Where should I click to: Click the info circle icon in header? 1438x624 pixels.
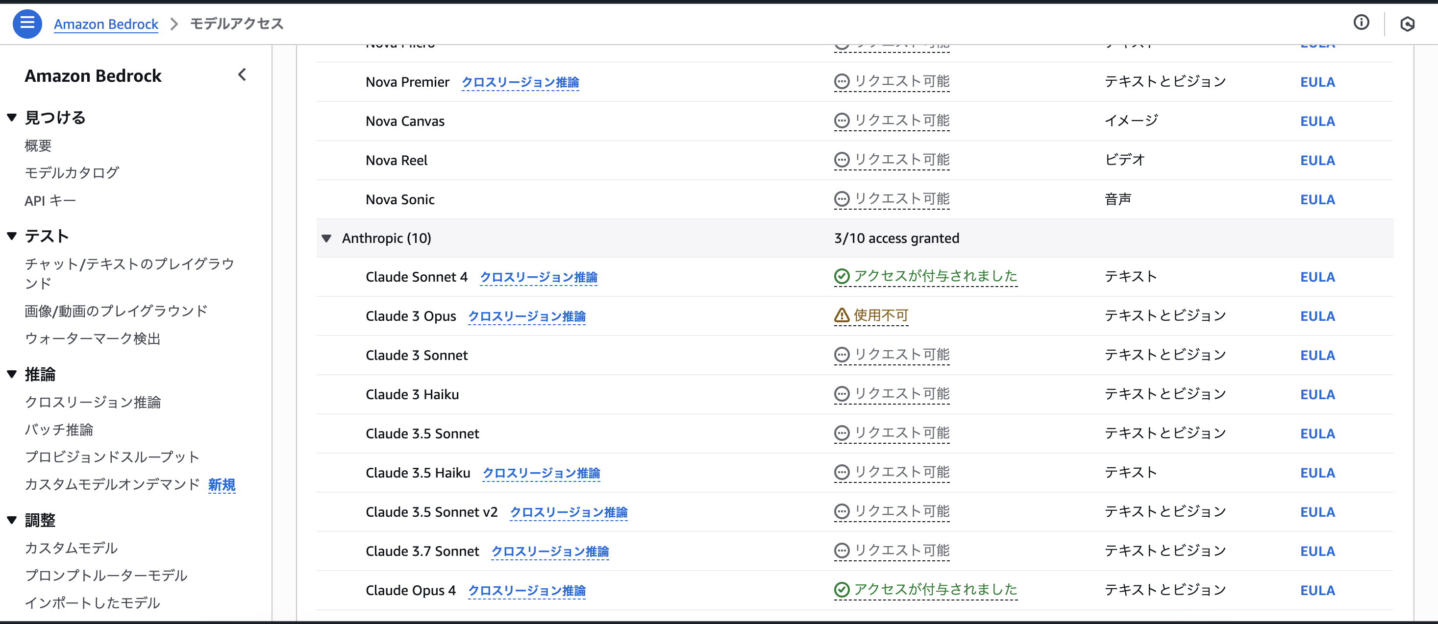pyautogui.click(x=1361, y=23)
